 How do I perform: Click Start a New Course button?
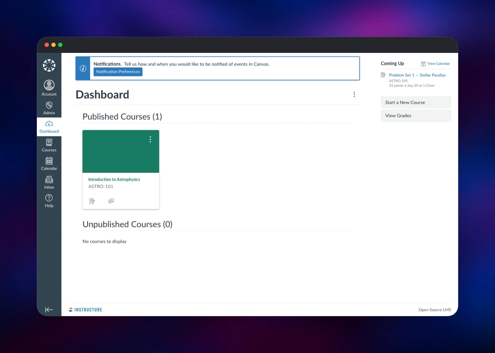click(x=416, y=102)
